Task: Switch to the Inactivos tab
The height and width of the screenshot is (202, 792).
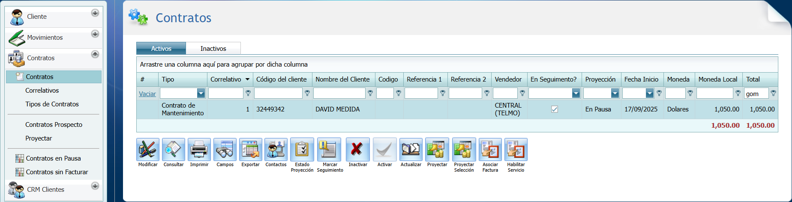Action: pos(213,48)
